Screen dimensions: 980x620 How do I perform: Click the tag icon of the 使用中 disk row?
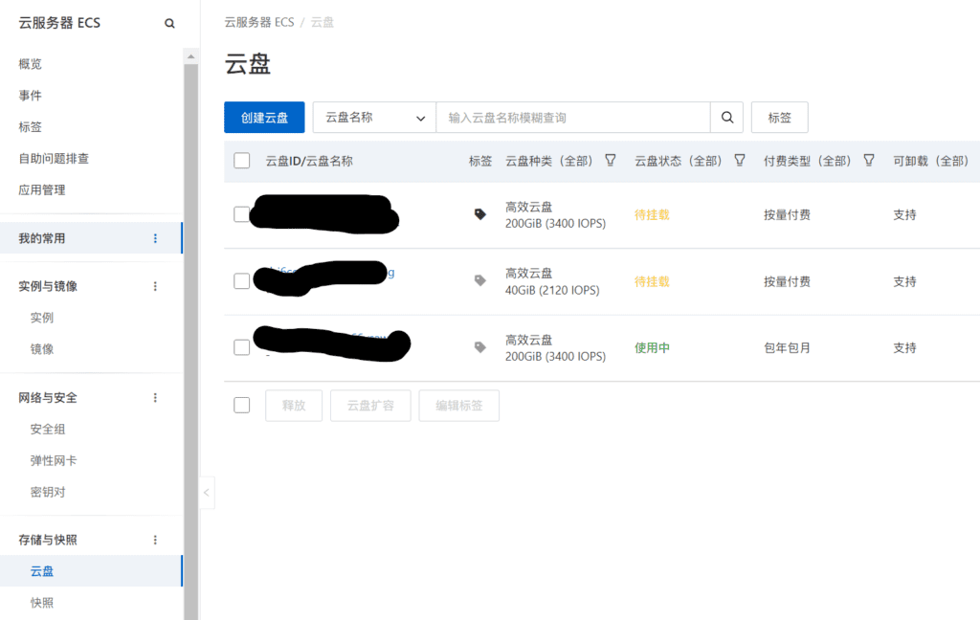[480, 347]
